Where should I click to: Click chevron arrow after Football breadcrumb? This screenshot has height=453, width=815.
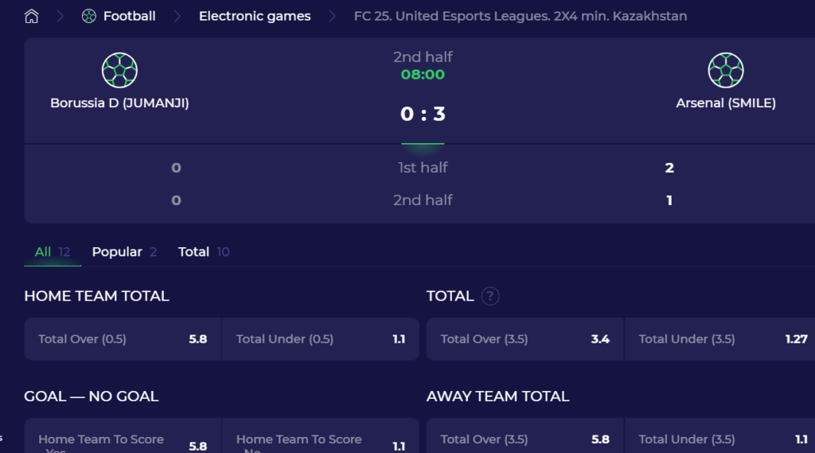coord(177,16)
